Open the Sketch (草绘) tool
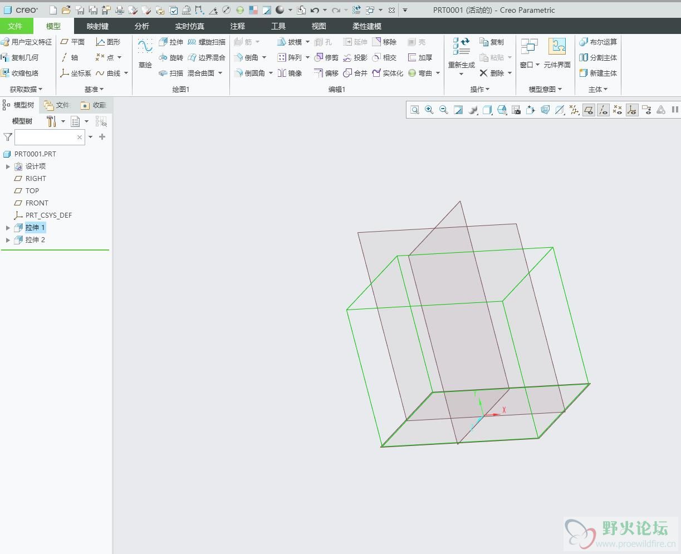This screenshot has height=554, width=681. tap(145, 53)
